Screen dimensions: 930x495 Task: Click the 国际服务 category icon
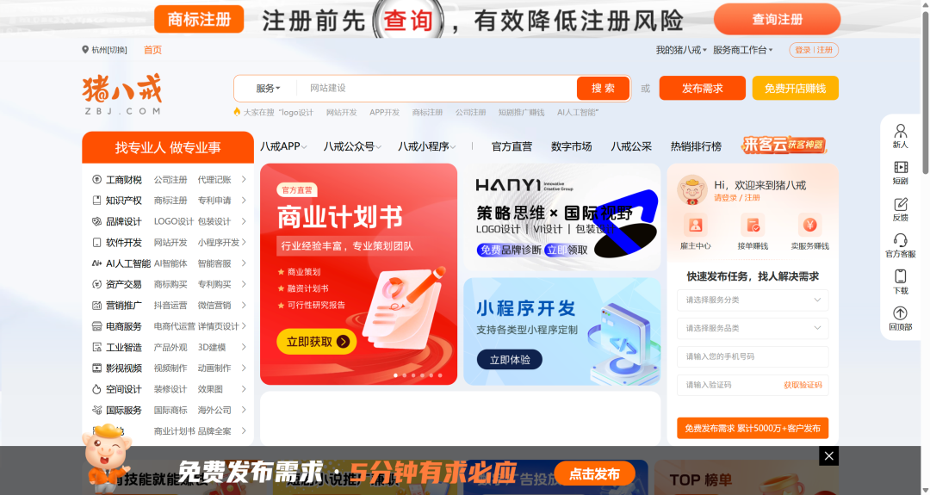tap(96, 411)
